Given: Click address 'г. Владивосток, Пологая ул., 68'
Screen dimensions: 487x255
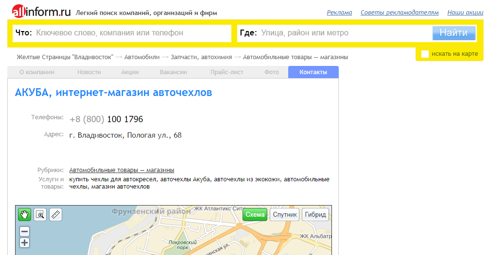Looking at the screenshot, I should [125, 135].
